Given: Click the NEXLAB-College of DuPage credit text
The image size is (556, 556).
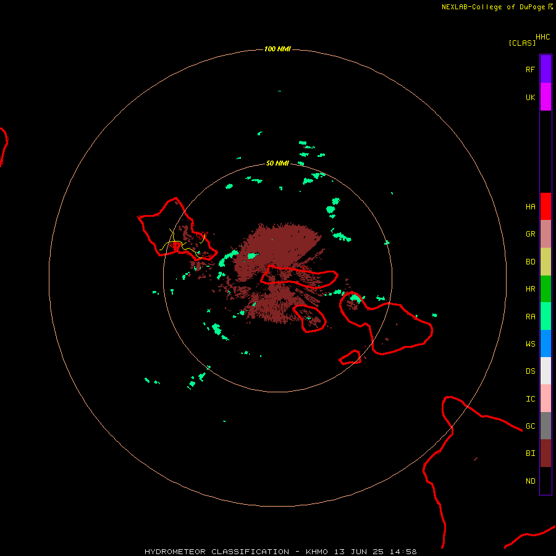Looking at the screenshot, I should coord(493,7).
